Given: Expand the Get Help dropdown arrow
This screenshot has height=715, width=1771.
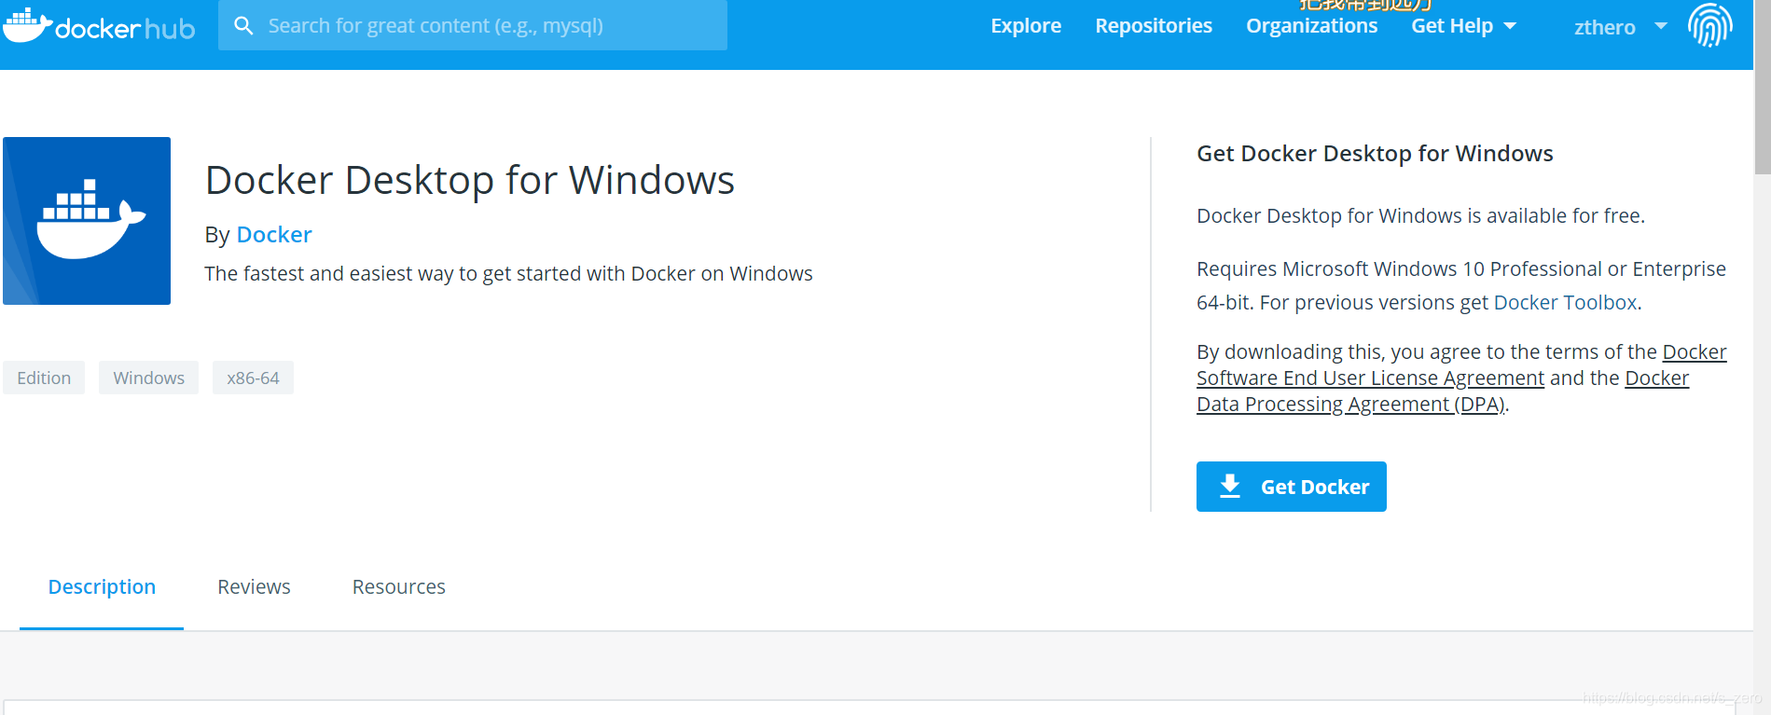Looking at the screenshot, I should pyautogui.click(x=1510, y=26).
